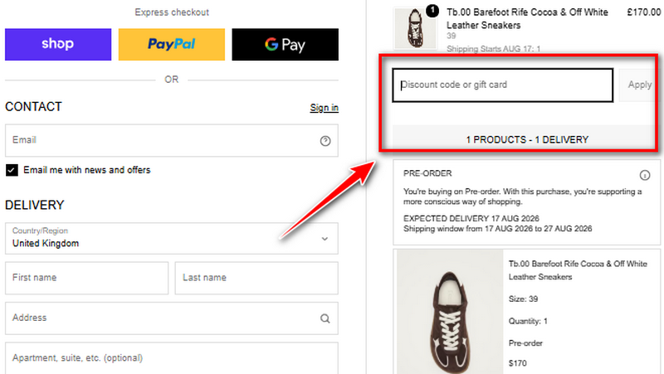The image size is (664, 374).
Task: Click the large Barefoot Rife sneaker image
Action: [450, 312]
